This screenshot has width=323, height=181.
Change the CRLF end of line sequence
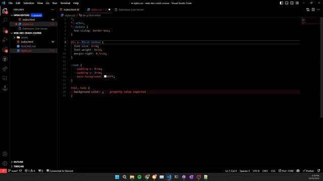[x=265, y=171]
